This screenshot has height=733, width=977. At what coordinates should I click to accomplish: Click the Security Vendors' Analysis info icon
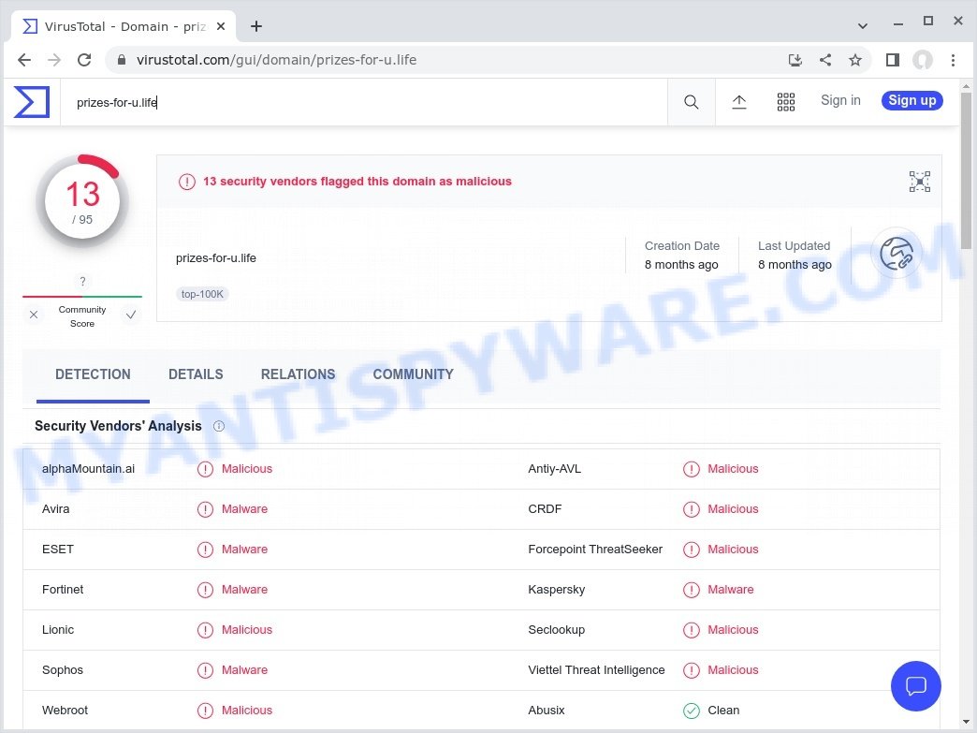click(219, 426)
